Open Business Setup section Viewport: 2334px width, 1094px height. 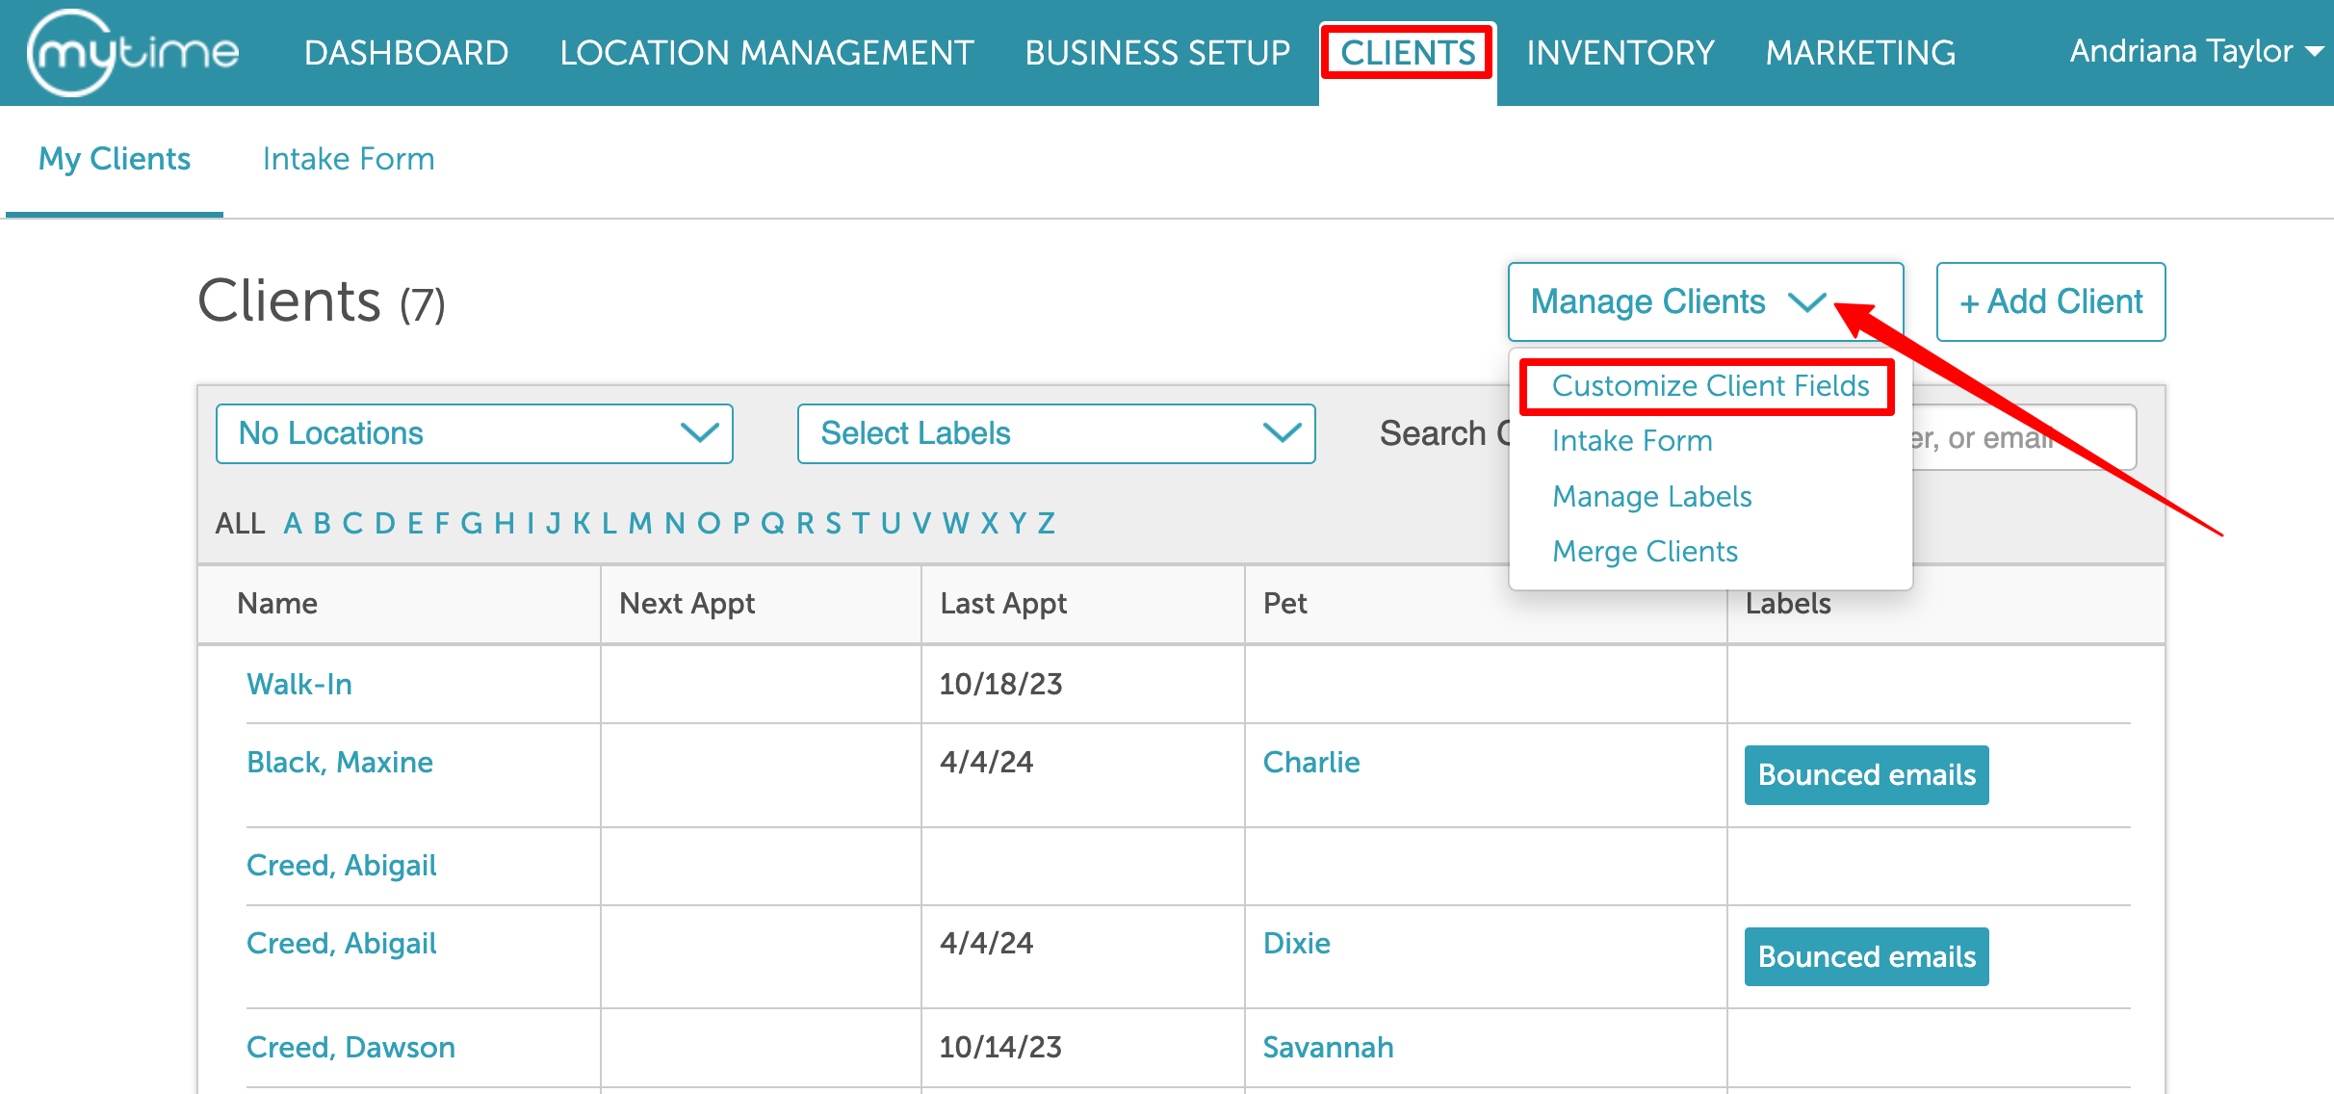coord(1156,53)
